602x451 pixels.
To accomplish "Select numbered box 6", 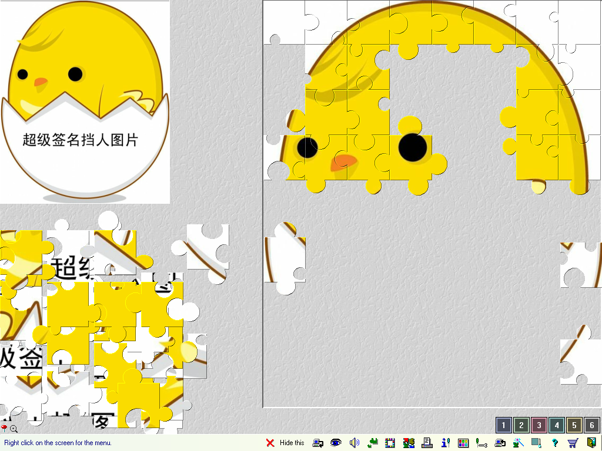I will tap(591, 425).
